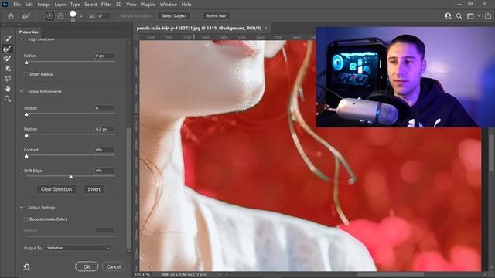Click the Cancel button
Viewport: 495px width, 278px height.
click(x=114, y=266)
